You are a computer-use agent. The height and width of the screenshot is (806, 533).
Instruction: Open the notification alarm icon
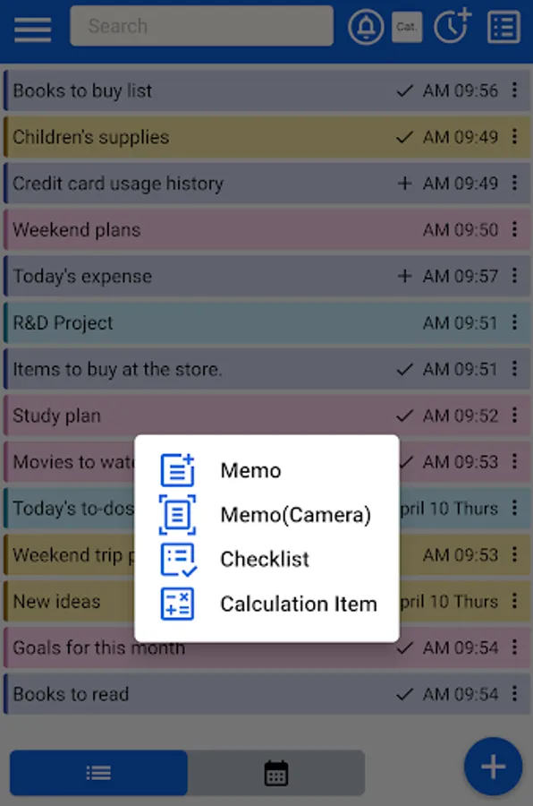366,26
